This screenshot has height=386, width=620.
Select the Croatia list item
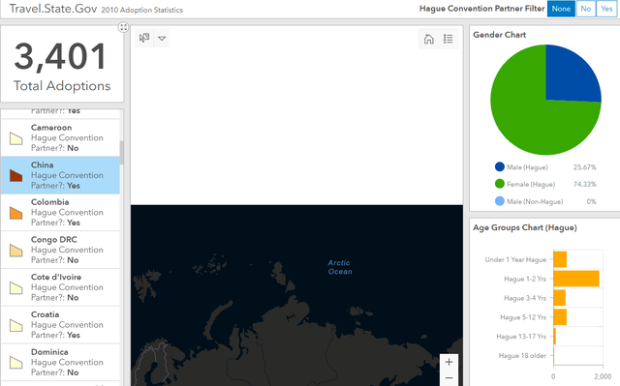click(60, 325)
